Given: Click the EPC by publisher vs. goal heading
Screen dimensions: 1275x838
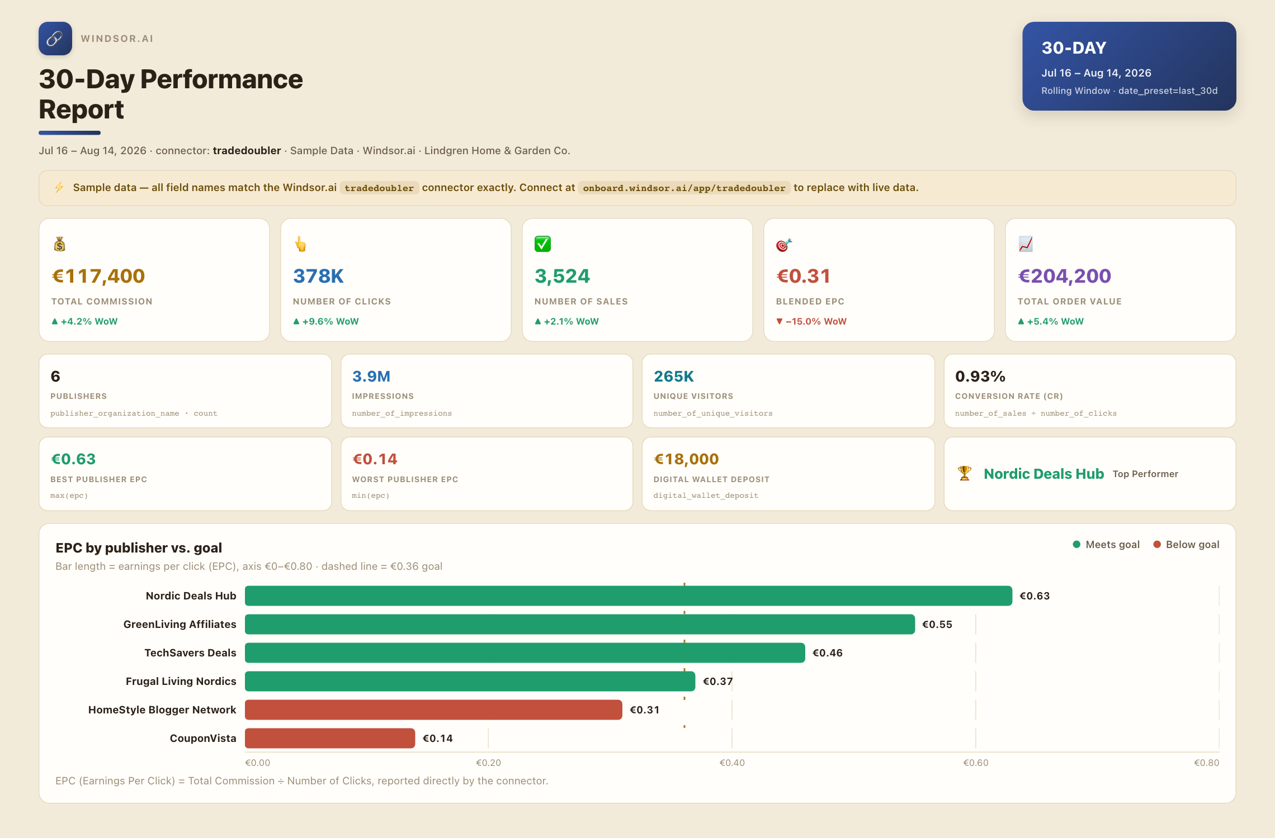Looking at the screenshot, I should [139, 547].
